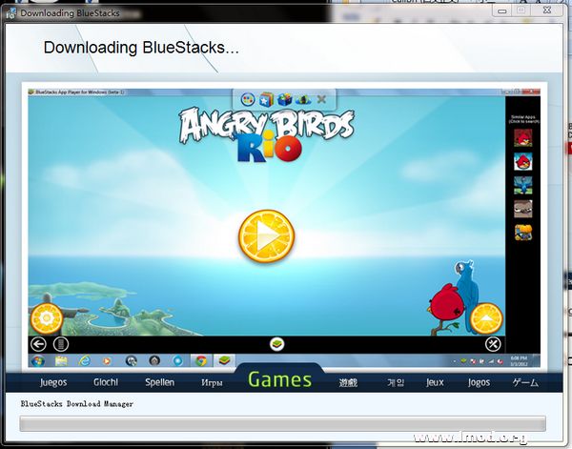Image resolution: width=572 pixels, height=449 pixels.
Task: Click the orange up-arrow icon
Action: pyautogui.click(x=486, y=317)
